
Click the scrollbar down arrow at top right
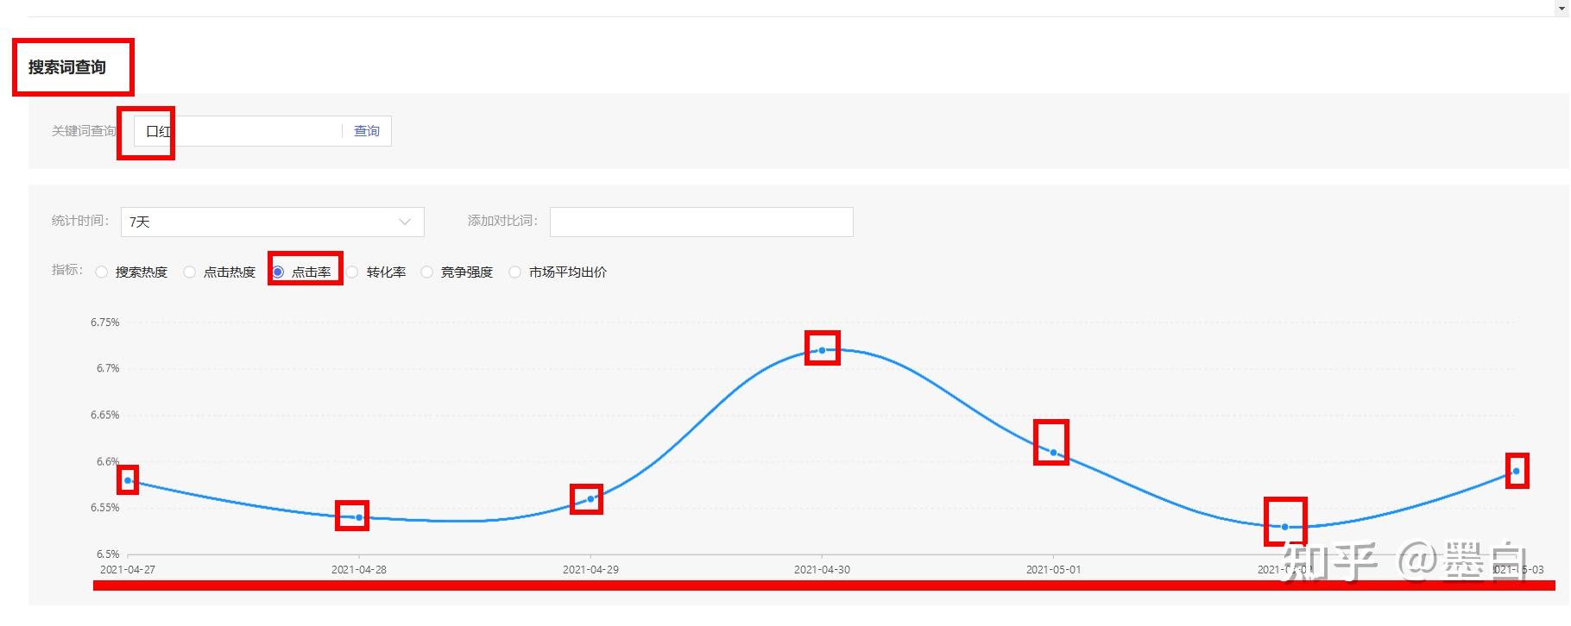(x=1563, y=7)
